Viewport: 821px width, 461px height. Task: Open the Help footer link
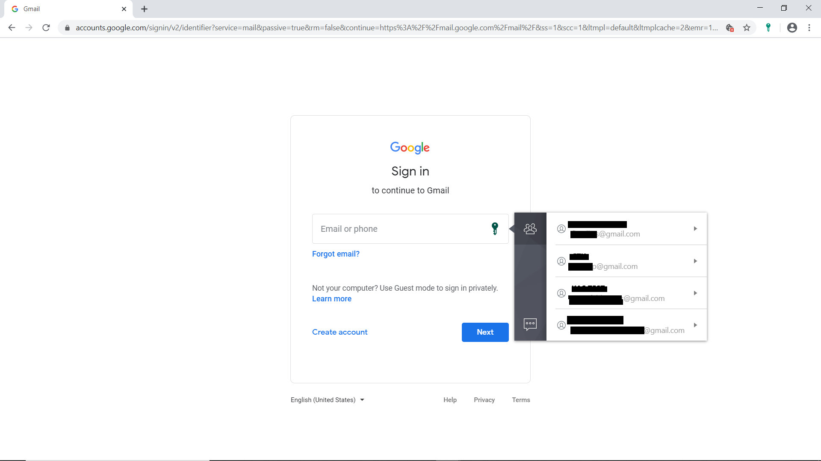click(x=450, y=400)
